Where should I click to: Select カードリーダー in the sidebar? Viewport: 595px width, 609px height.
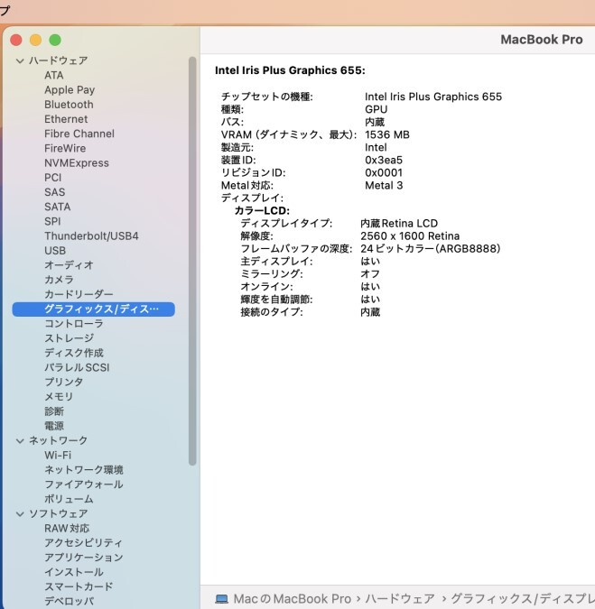click(x=79, y=294)
